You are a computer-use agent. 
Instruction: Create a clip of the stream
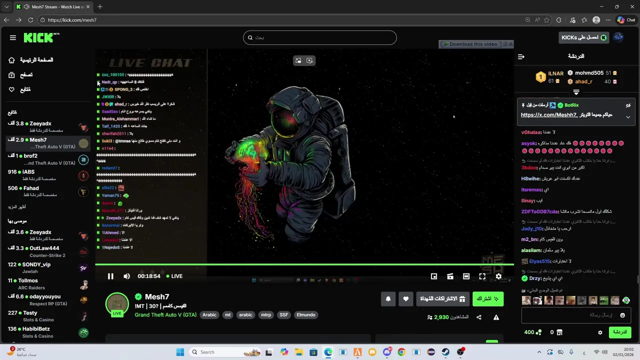[450, 276]
